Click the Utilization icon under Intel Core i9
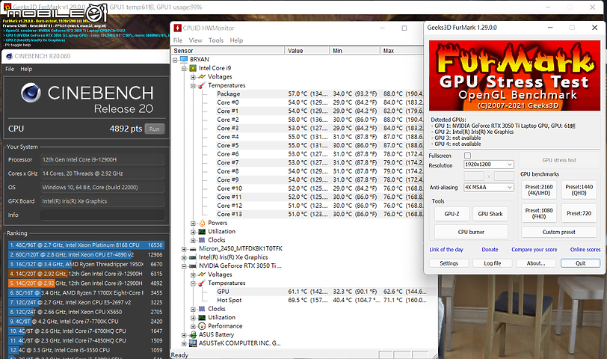The width and height of the screenshot is (607, 359). coord(202,231)
